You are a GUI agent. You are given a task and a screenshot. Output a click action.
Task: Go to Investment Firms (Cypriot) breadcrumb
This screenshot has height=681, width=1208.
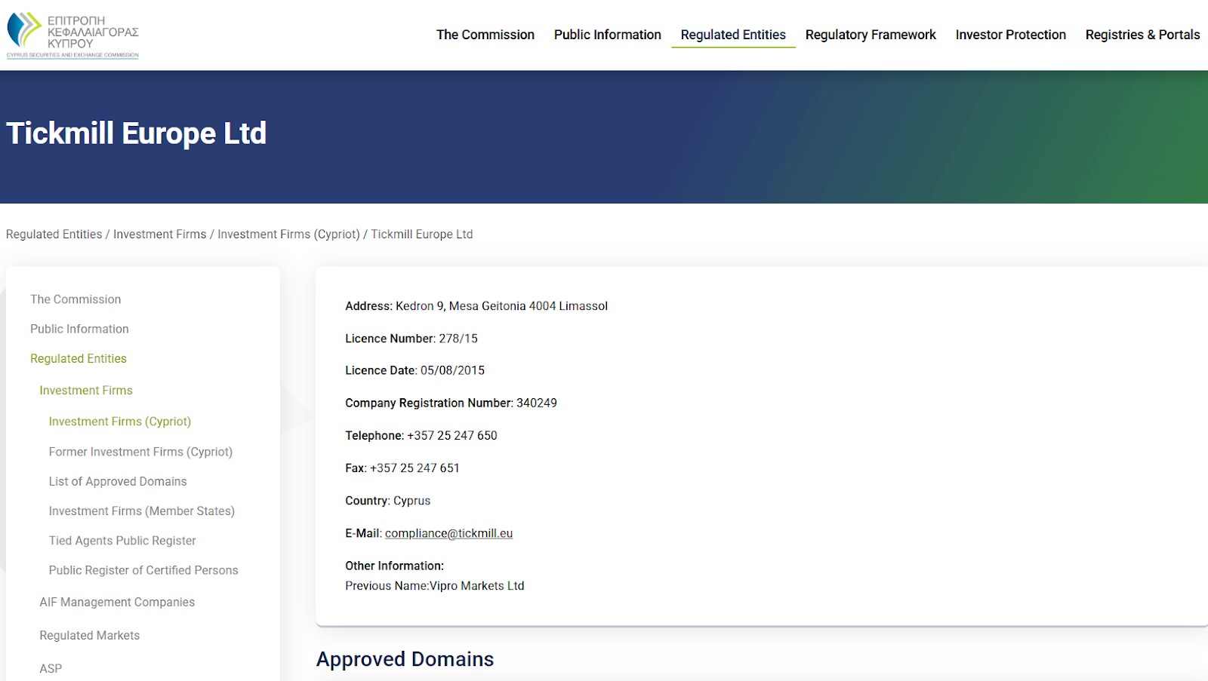[x=288, y=235]
